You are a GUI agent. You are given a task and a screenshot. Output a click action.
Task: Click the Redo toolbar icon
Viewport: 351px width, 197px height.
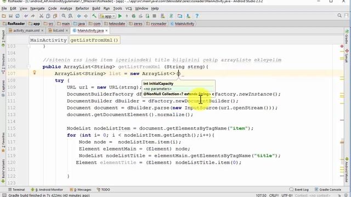pyautogui.click(x=33, y=16)
